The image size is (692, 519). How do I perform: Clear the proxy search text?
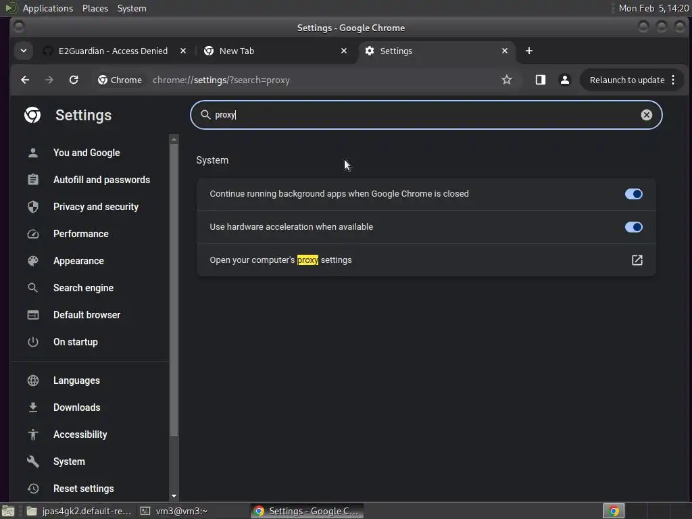point(647,115)
